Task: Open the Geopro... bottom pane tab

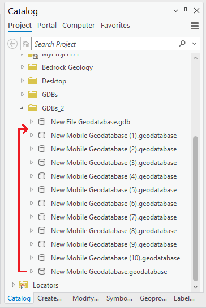Action: point(153,298)
